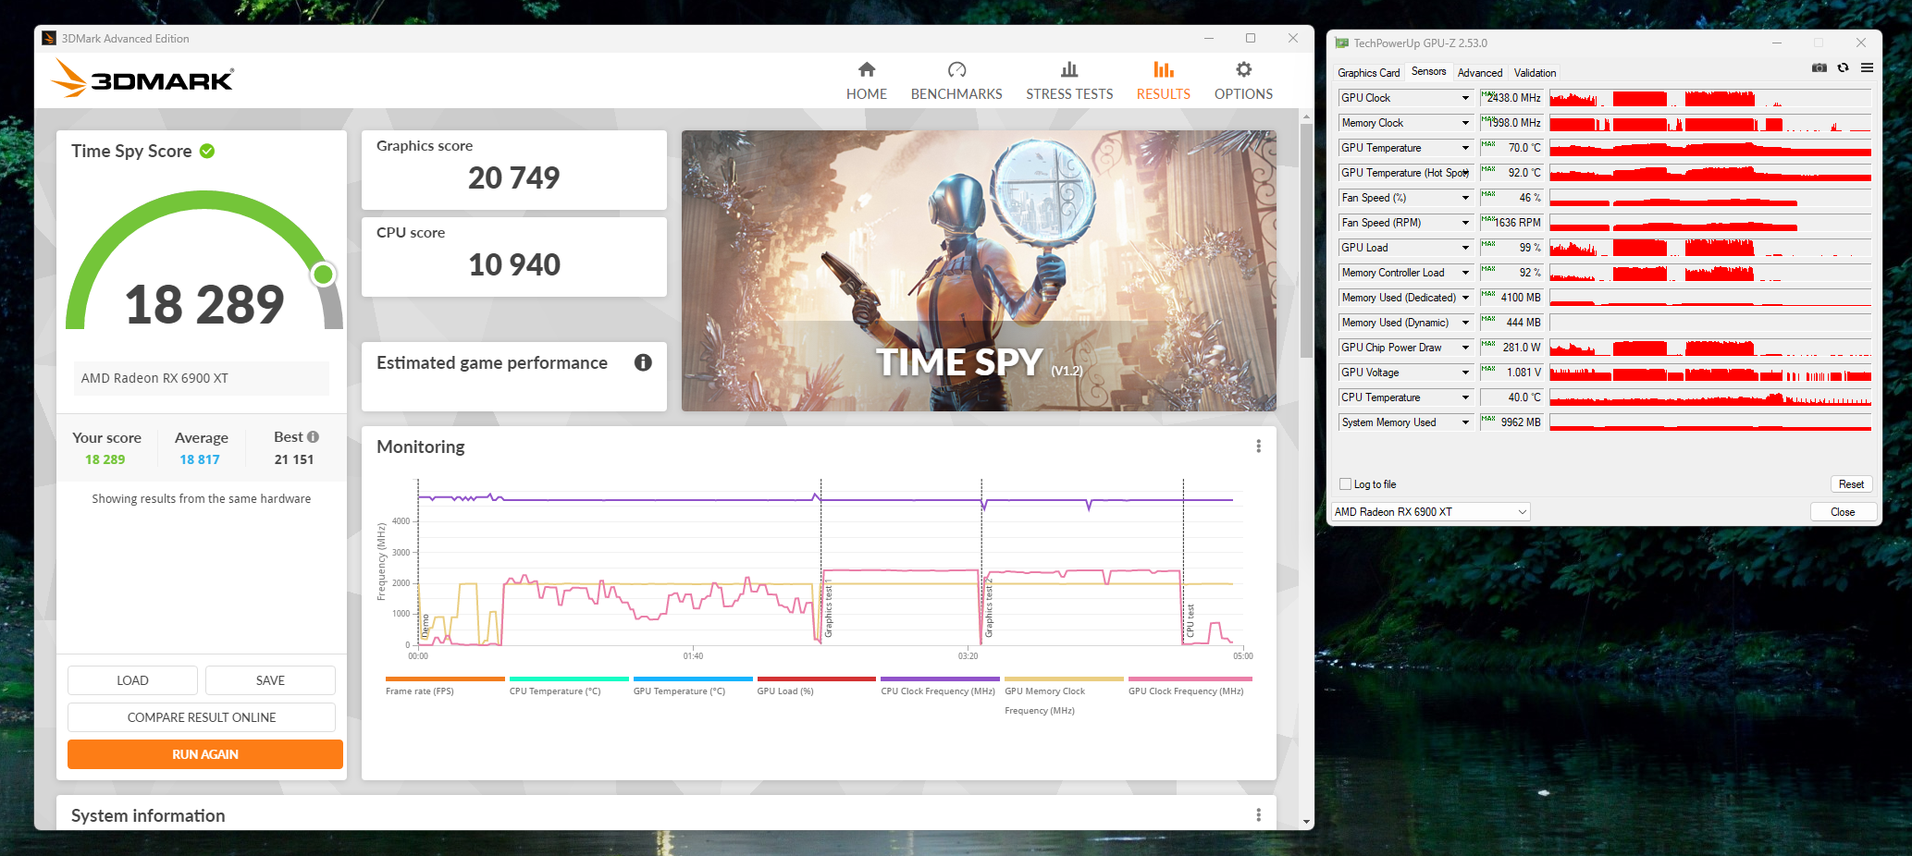
Task: Click the 3DMark app icon in the title bar
Action: point(49,38)
